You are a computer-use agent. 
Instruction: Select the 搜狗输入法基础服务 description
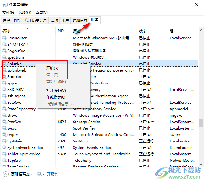coord(89,51)
